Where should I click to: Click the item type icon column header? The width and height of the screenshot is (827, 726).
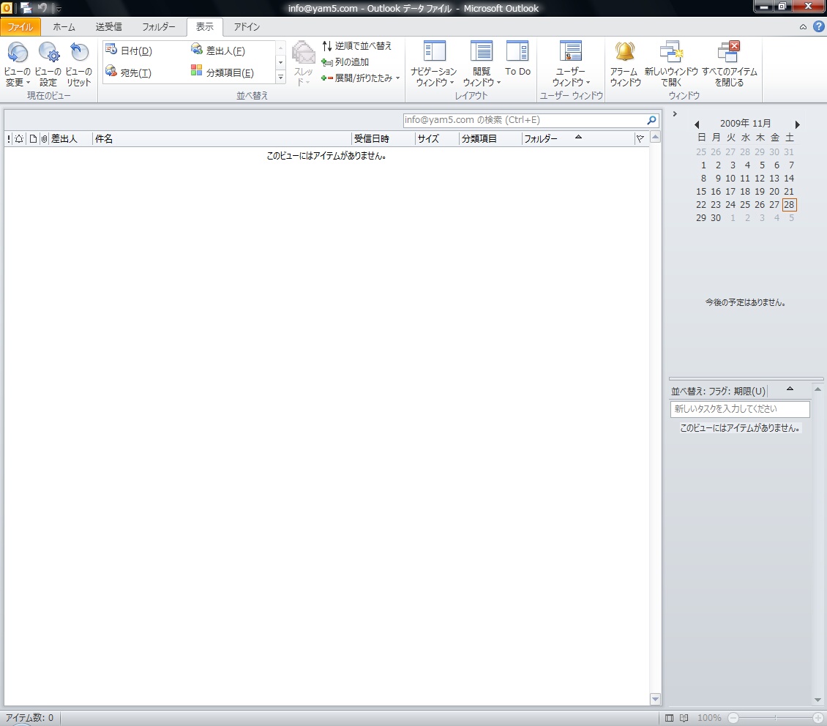tap(33, 138)
